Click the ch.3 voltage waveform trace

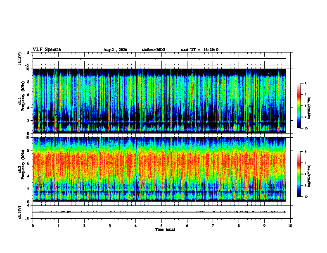tap(159, 212)
